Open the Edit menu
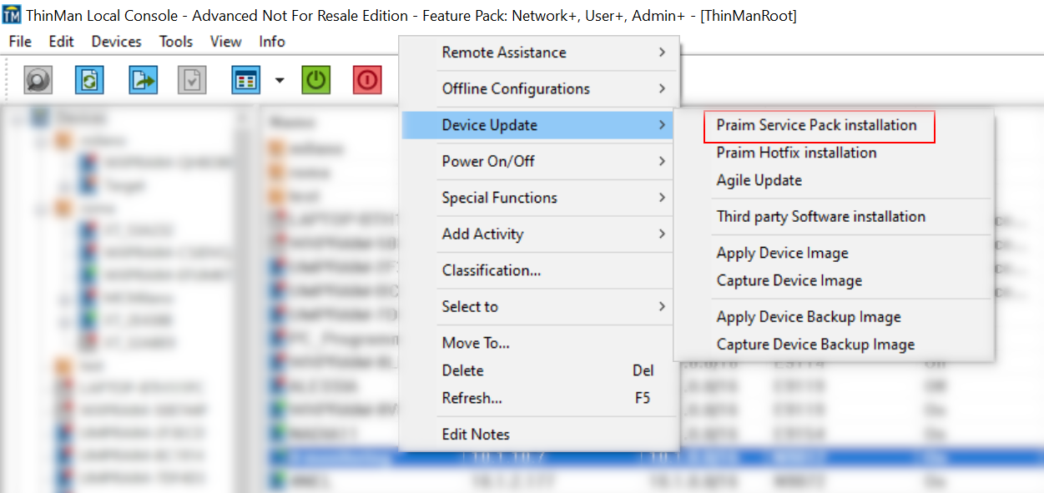The image size is (1044, 493). click(61, 42)
